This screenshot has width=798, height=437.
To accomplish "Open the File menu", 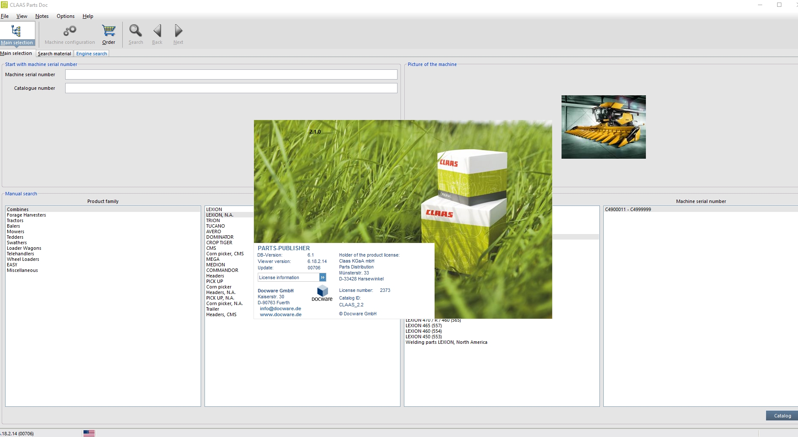I will 5,16.
